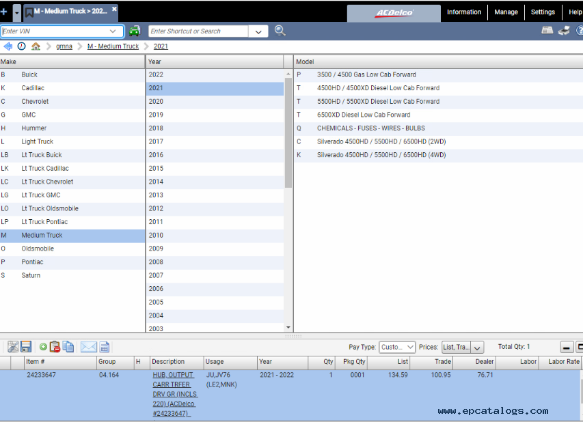Select year 2015
583x422 pixels.
[x=215, y=168]
